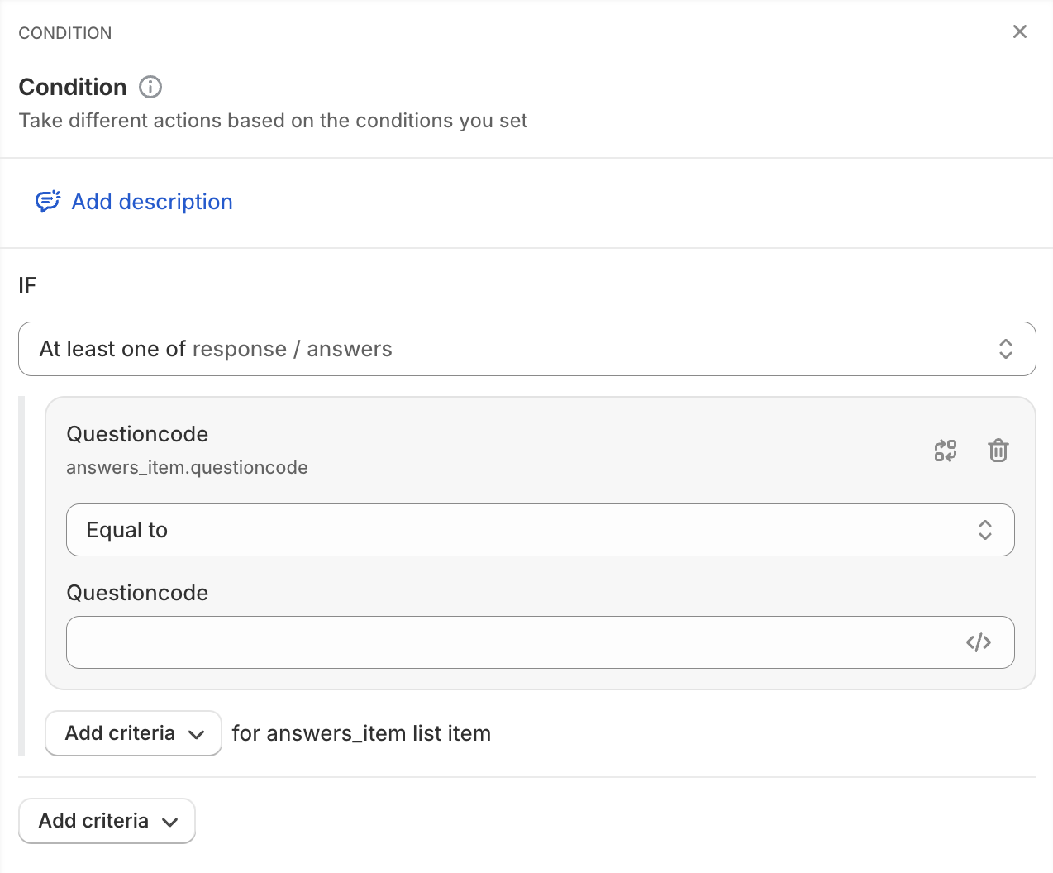Screen dimensions: 1053x873
Task: Open the 'Equal to' operator dropdown
Action: [541, 530]
